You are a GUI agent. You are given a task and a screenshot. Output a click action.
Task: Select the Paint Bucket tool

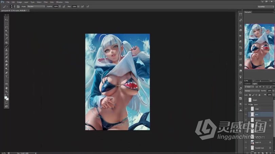point(6,61)
